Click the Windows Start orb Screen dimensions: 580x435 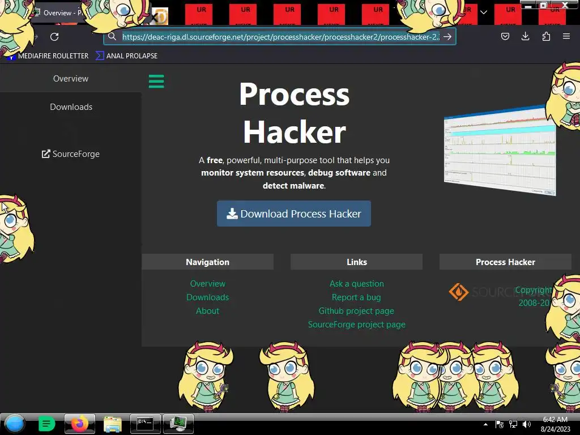15,424
